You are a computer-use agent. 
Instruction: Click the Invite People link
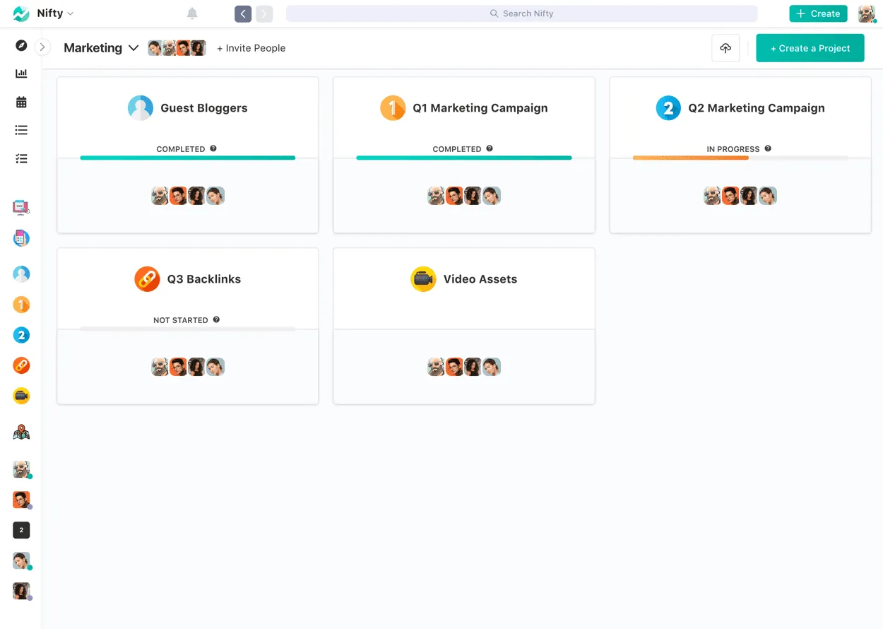pyautogui.click(x=251, y=48)
